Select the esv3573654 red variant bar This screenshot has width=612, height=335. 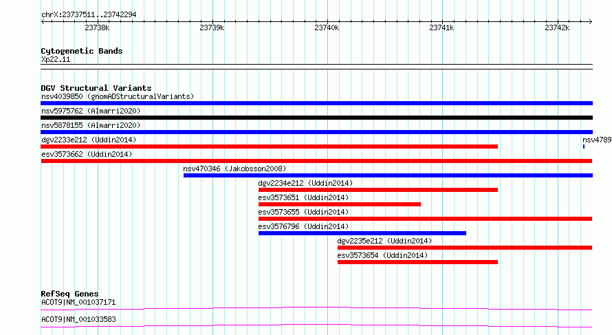417,262
